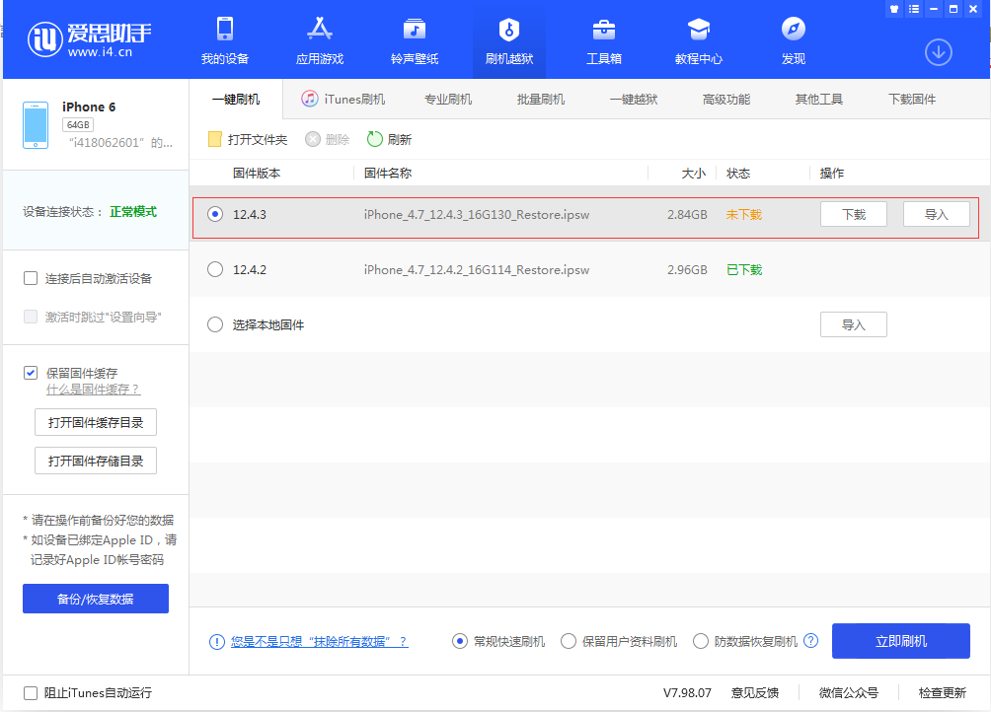
Task: Click 立即刷机 button
Action: pos(900,641)
